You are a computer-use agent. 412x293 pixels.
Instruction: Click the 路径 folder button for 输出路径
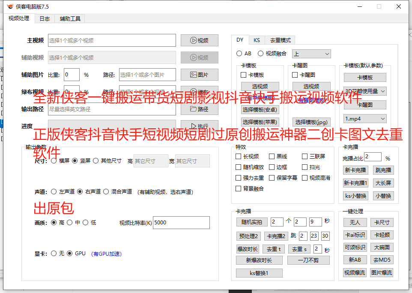click(x=199, y=109)
